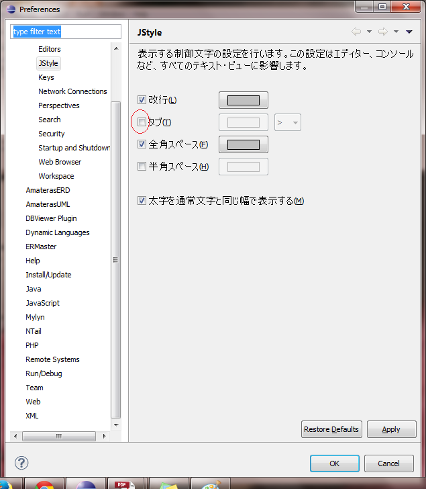The image size is (426, 489).
Task: Select Keys in the preferences tree
Action: [46, 77]
